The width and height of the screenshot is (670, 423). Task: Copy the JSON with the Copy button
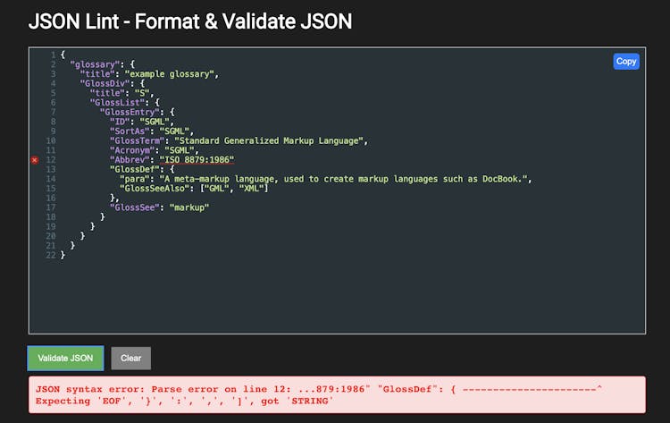click(x=626, y=61)
